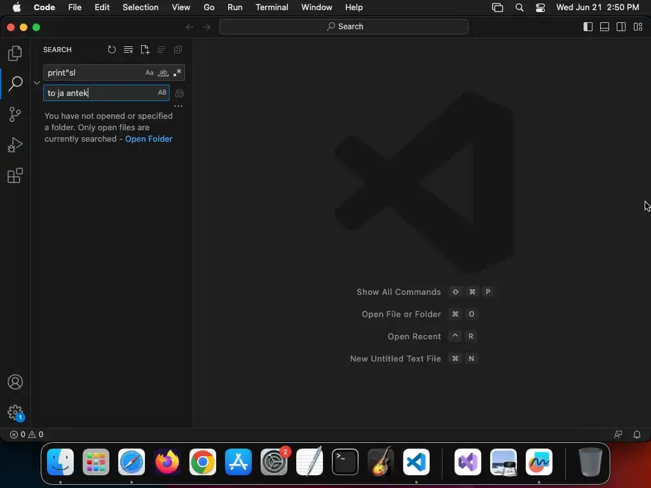
Task: Collapse all search results
Action: (178, 50)
